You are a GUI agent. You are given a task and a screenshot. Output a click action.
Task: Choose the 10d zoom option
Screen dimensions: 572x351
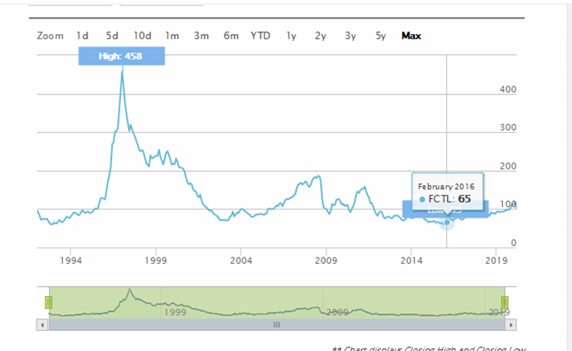point(142,36)
